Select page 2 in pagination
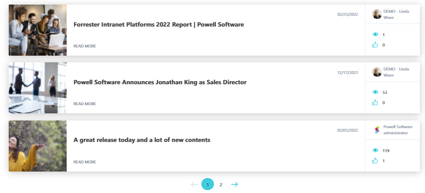Screen dimensions: 425x193 221,185
